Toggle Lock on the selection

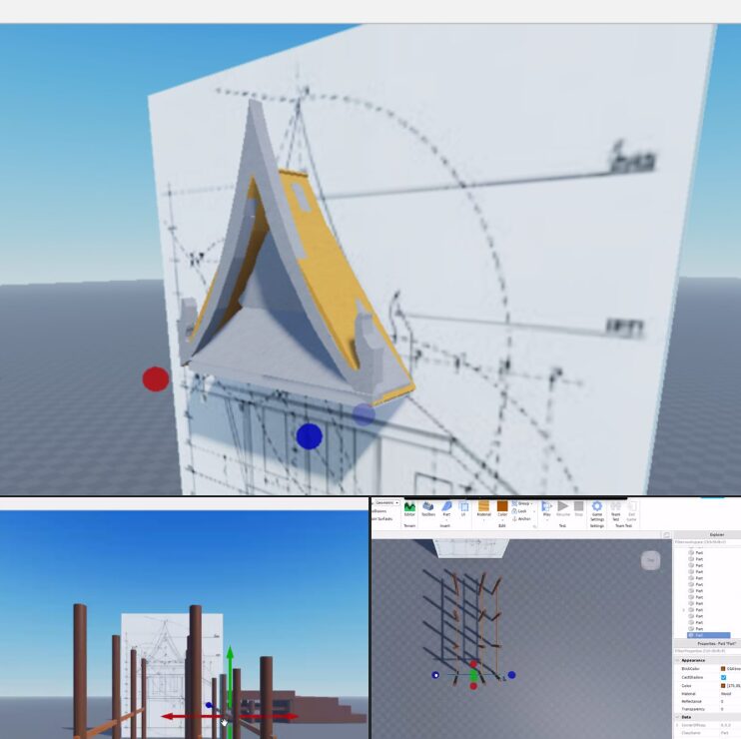click(522, 510)
